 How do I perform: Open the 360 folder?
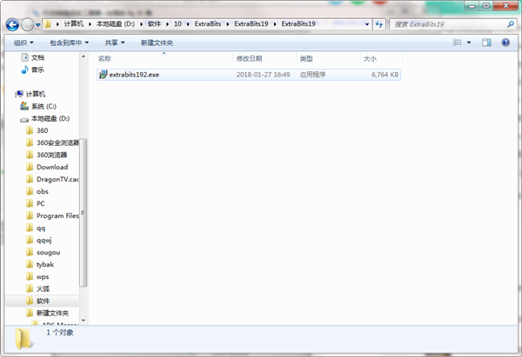pos(42,130)
